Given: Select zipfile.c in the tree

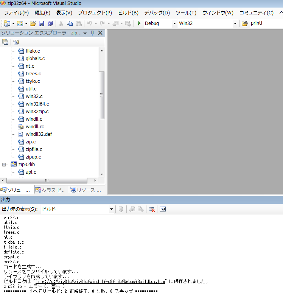Looking at the screenshot, I should coord(34,149).
